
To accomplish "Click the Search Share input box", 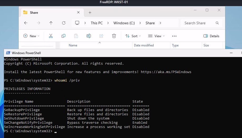I will [199, 23].
